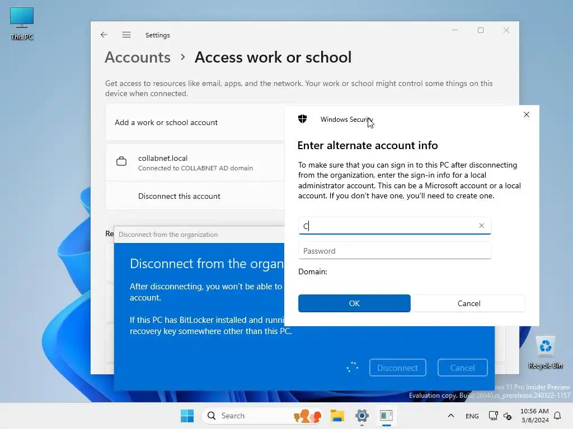The image size is (573, 429).
Task: Go back in the Settings window
Action: (x=104, y=35)
